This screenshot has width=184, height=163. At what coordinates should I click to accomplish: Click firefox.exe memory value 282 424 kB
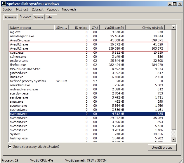pyautogui.click(x=116, y=65)
